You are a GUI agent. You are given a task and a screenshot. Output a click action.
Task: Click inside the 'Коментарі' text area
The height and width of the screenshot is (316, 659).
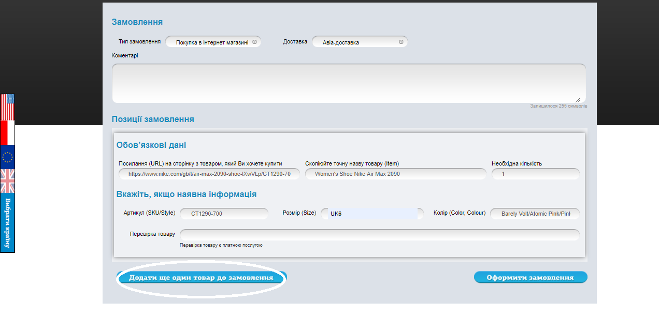click(x=348, y=83)
